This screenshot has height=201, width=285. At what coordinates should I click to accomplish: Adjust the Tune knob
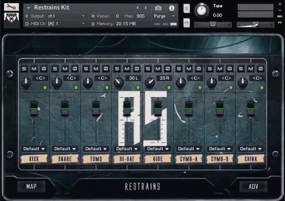(202, 10)
